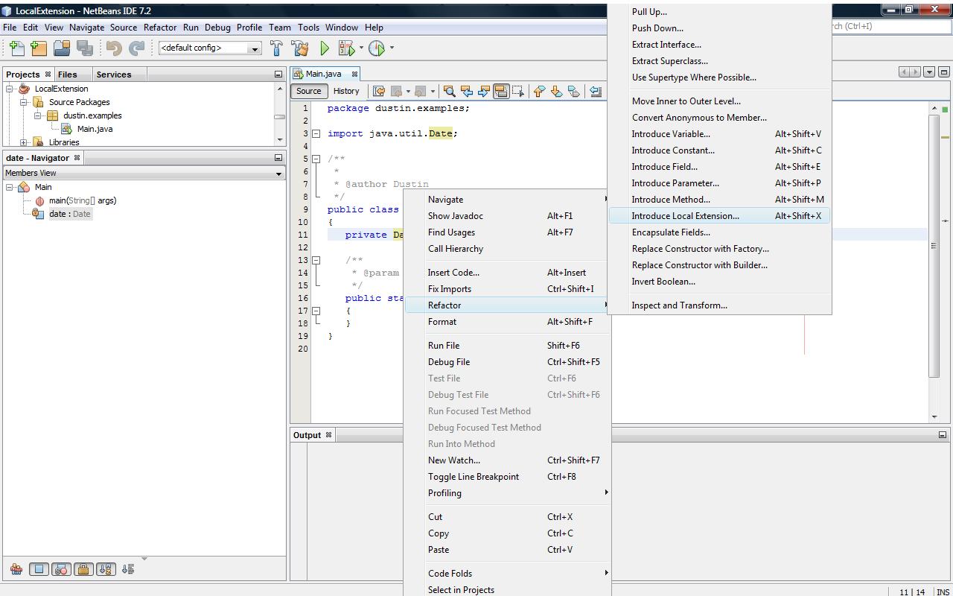Click Toggle Line Breakpoint menu entry
The height and width of the screenshot is (596, 953).
[507, 477]
